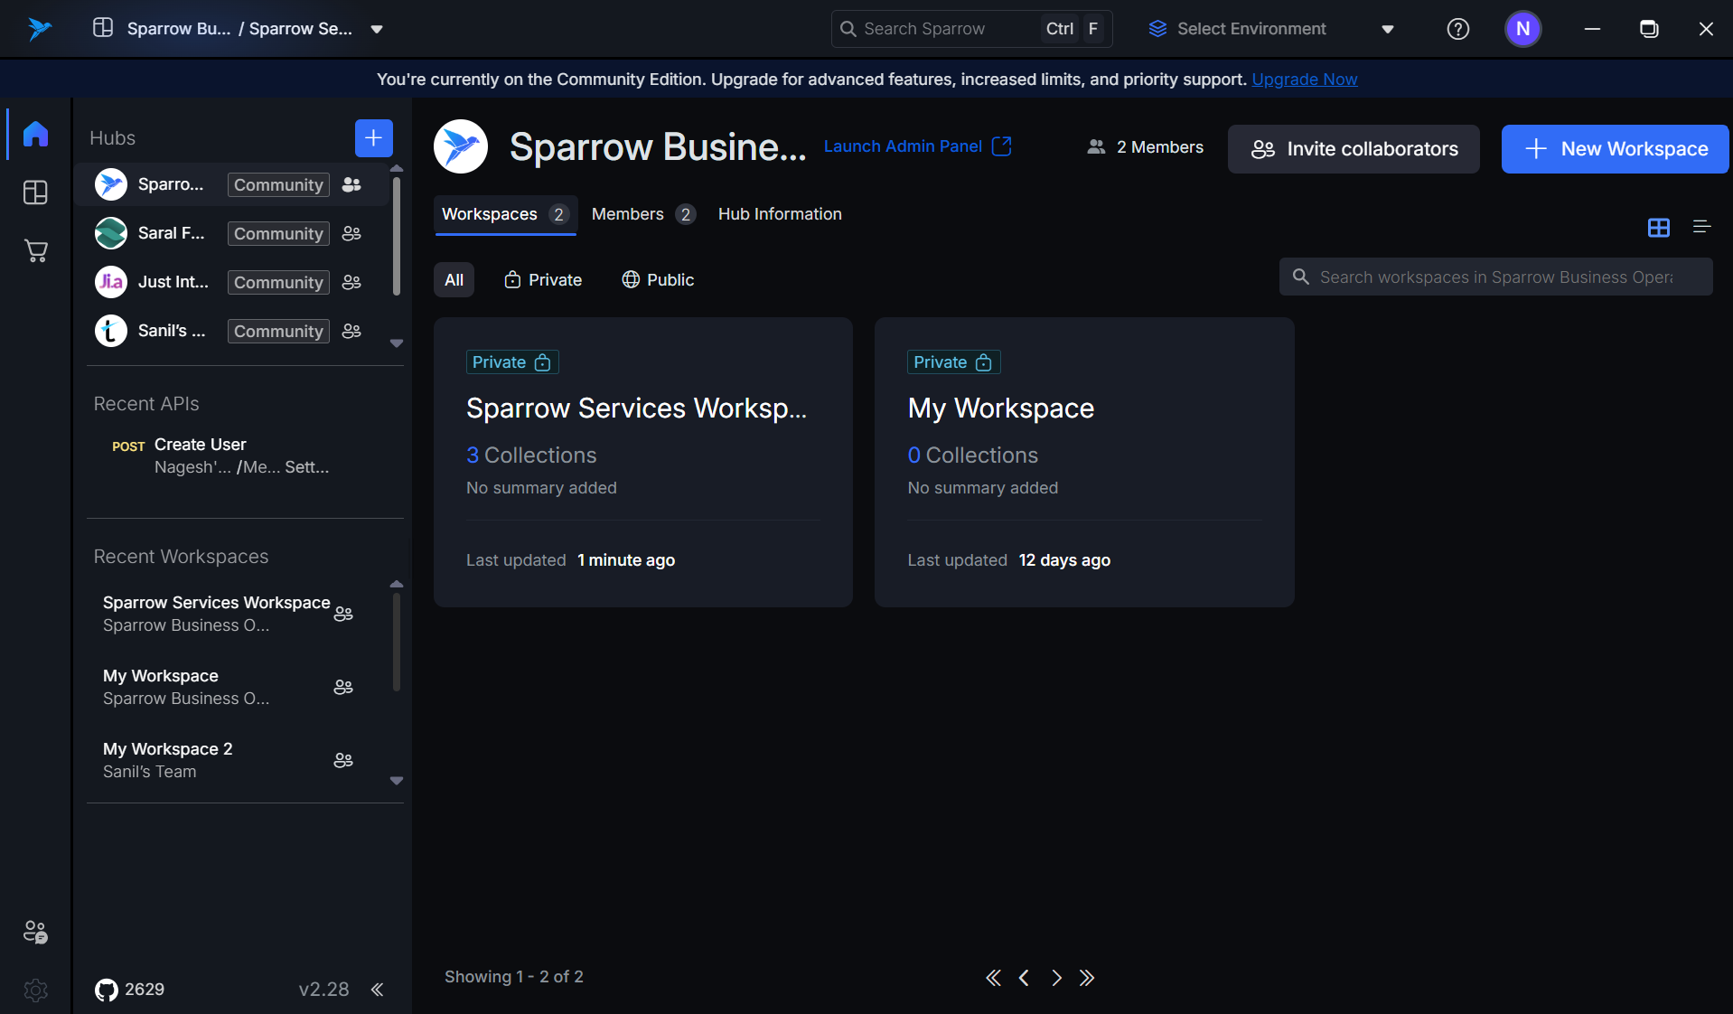
Task: Click Community badge on Saral F... row
Action: click(278, 233)
